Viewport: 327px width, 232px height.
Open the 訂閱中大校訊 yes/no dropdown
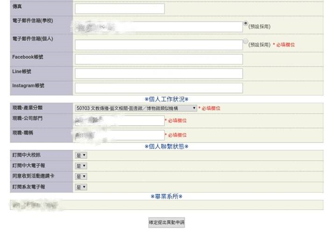pos(81,155)
